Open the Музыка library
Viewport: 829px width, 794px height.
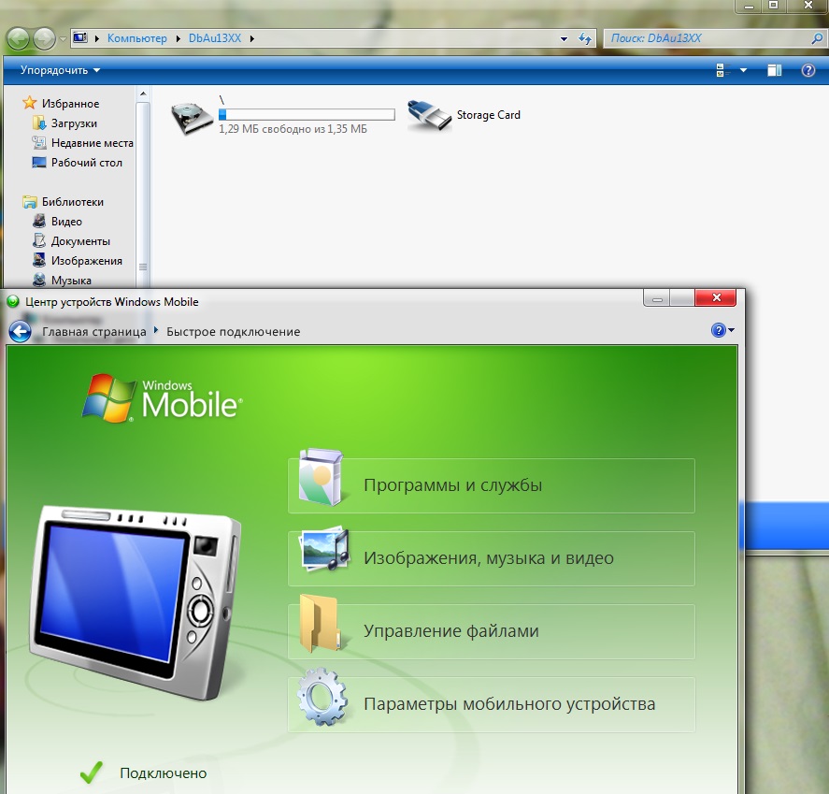[x=71, y=281]
